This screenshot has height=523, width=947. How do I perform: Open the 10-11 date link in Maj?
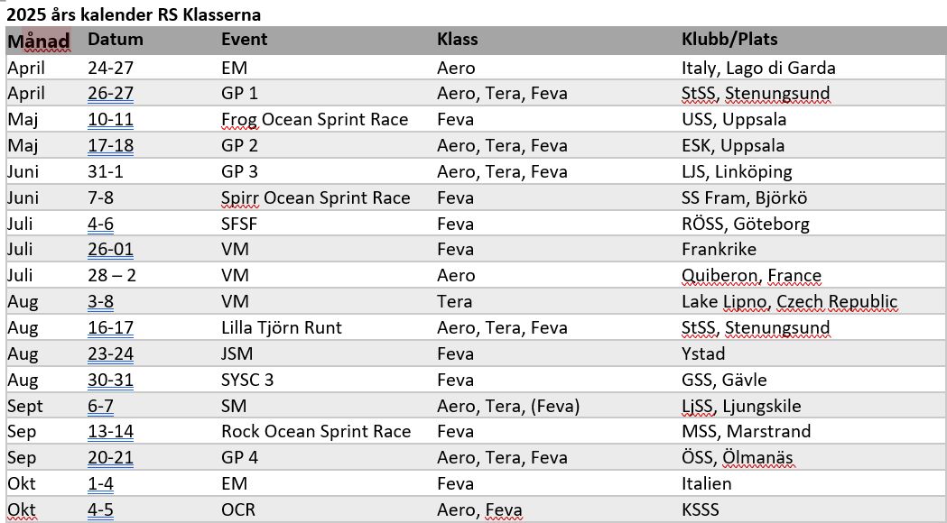pos(110,119)
